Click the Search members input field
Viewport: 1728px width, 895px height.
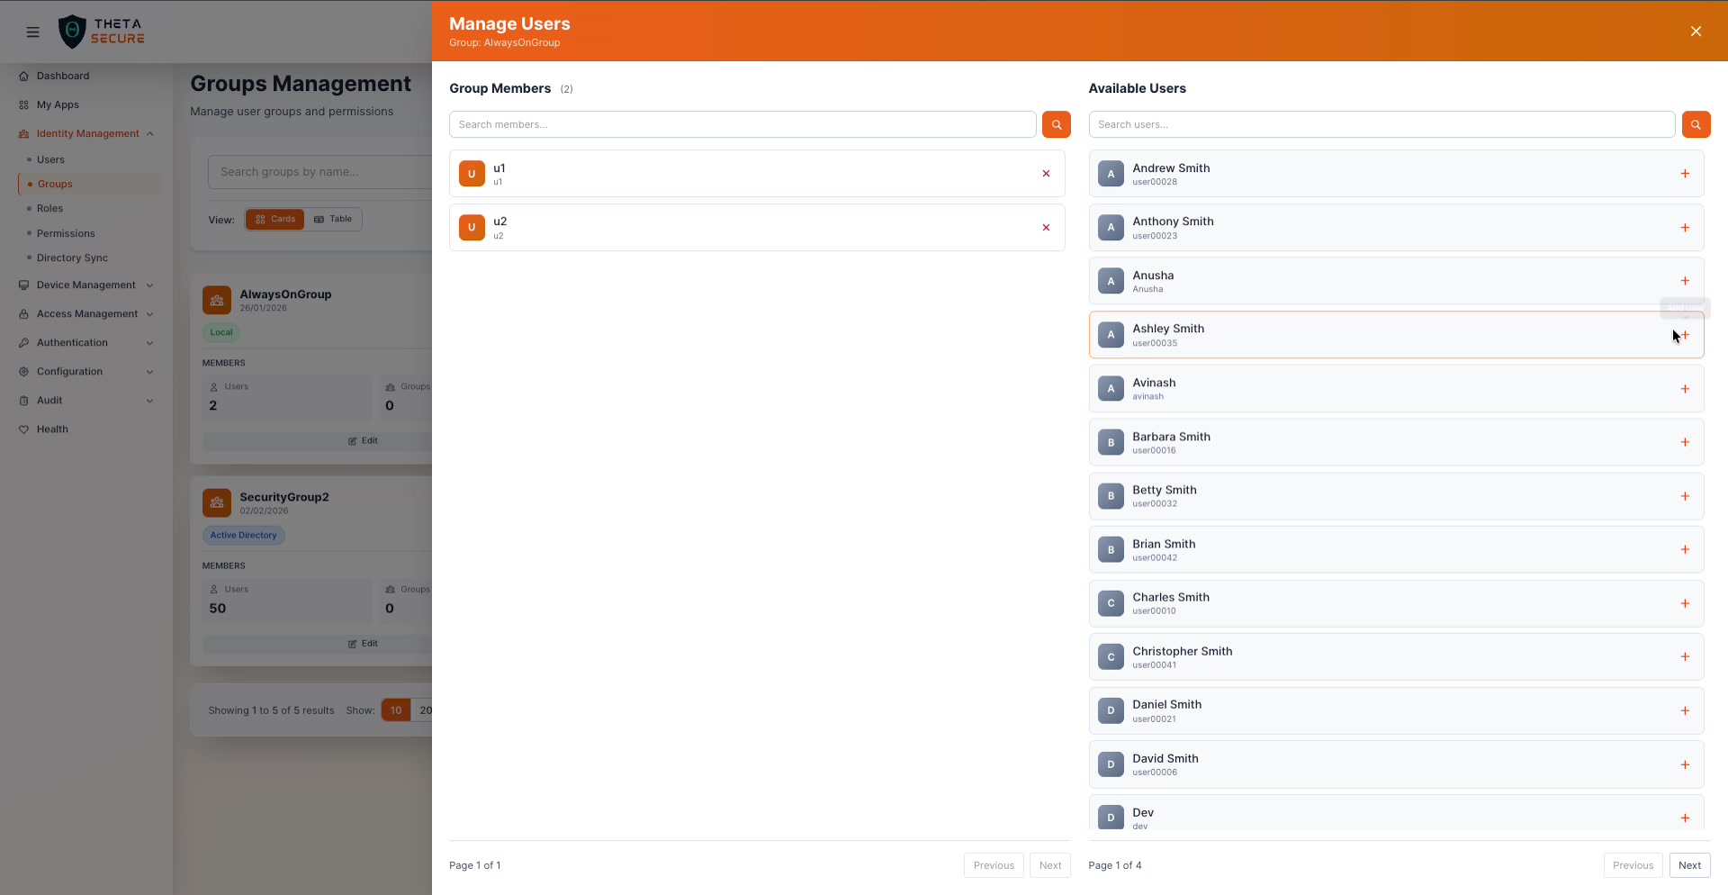pos(742,124)
